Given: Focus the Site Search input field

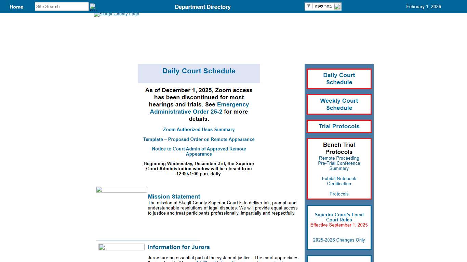Looking at the screenshot, I should [x=62, y=6].
